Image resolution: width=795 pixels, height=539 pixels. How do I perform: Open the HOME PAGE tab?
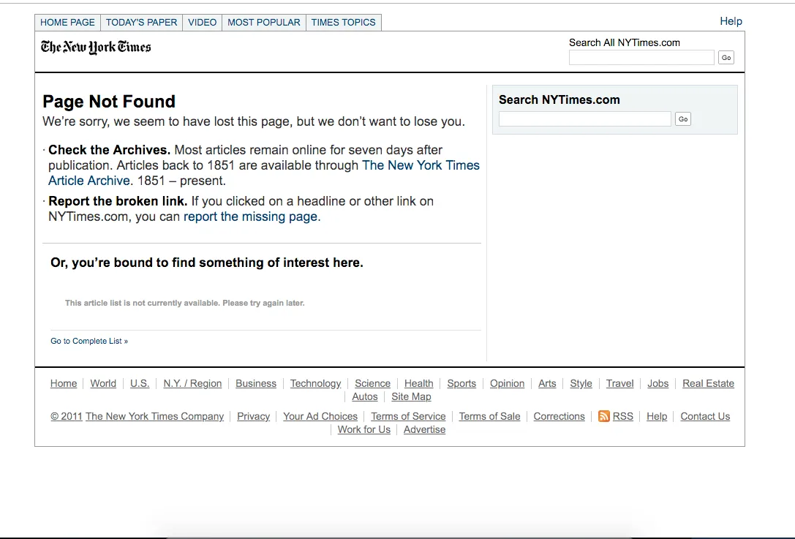pos(67,23)
